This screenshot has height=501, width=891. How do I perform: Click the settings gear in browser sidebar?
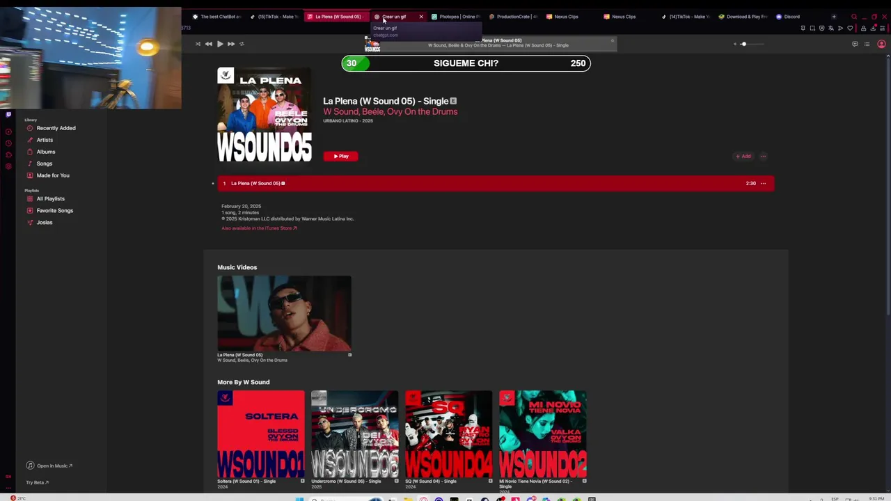coord(8,166)
